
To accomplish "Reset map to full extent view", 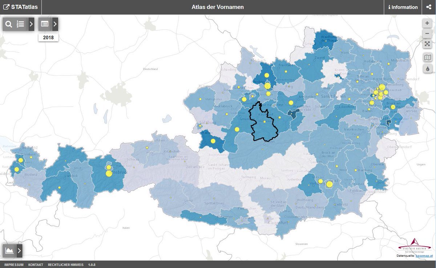I will click(x=427, y=44).
